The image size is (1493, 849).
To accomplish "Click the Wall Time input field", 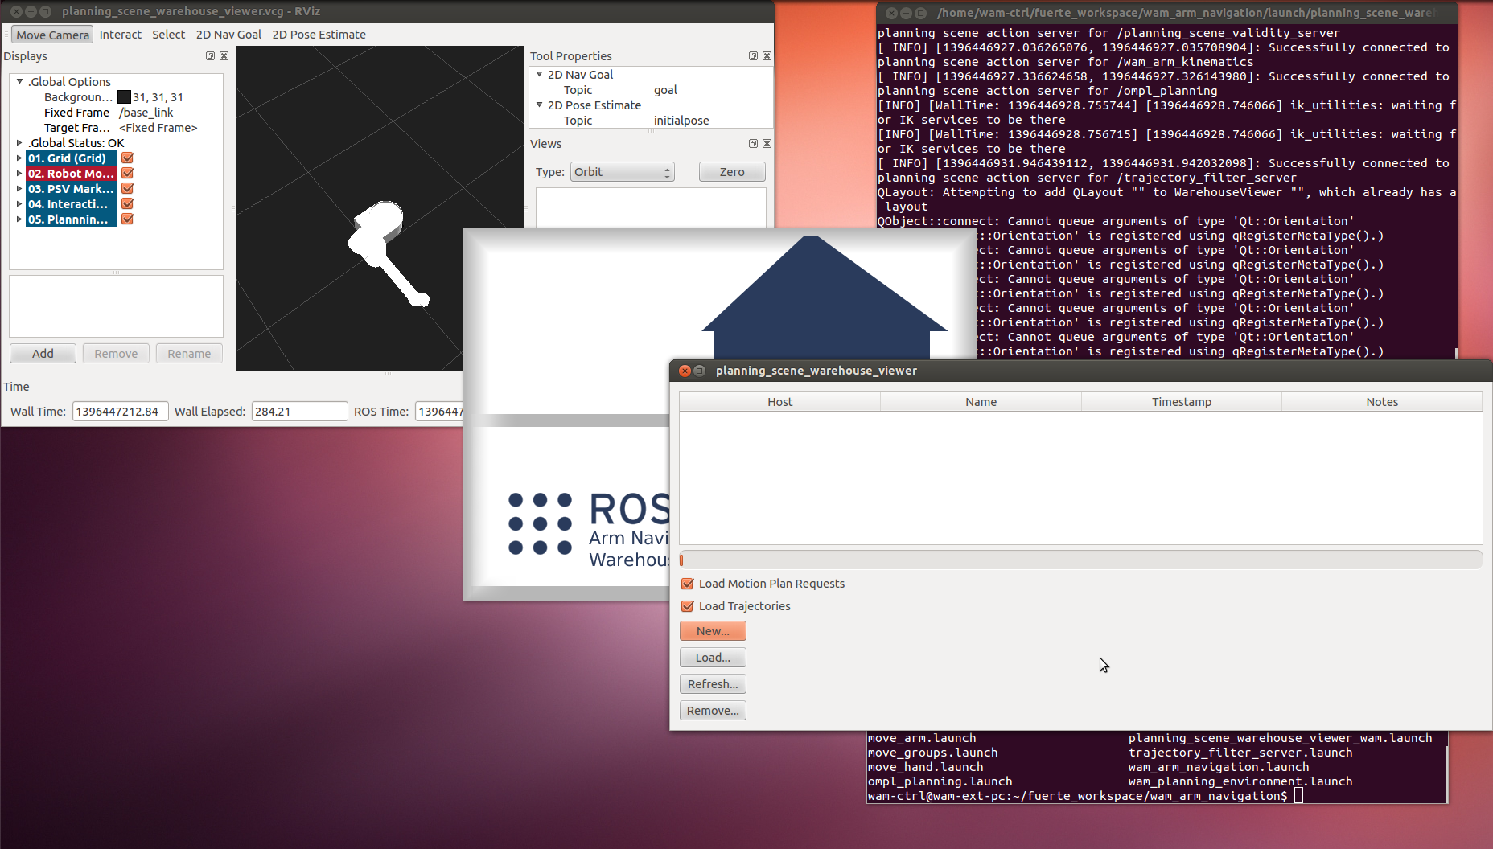I will click(x=120, y=412).
